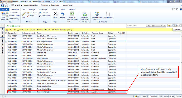Open the Totals view

pos(55,15)
